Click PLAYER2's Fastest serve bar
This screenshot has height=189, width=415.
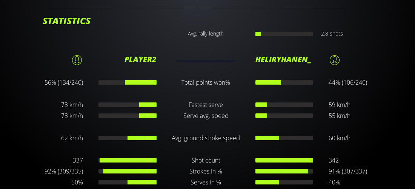pyautogui.click(x=128, y=105)
